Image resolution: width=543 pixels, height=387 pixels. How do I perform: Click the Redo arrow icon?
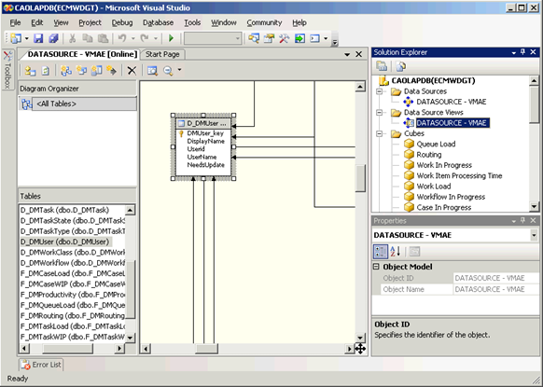[145, 38]
